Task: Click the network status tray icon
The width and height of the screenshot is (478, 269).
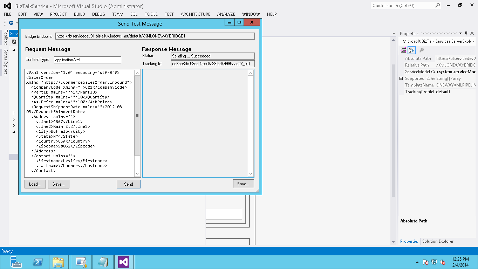Action: tap(434, 262)
